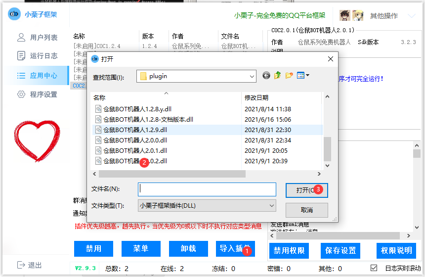Click the permissions list horizontal scrollbar thumb
The height and width of the screenshot is (277, 425).
tap(338, 236)
